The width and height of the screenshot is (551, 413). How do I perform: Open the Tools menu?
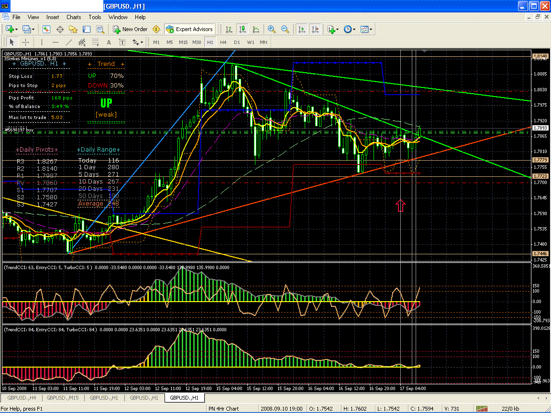(95, 17)
